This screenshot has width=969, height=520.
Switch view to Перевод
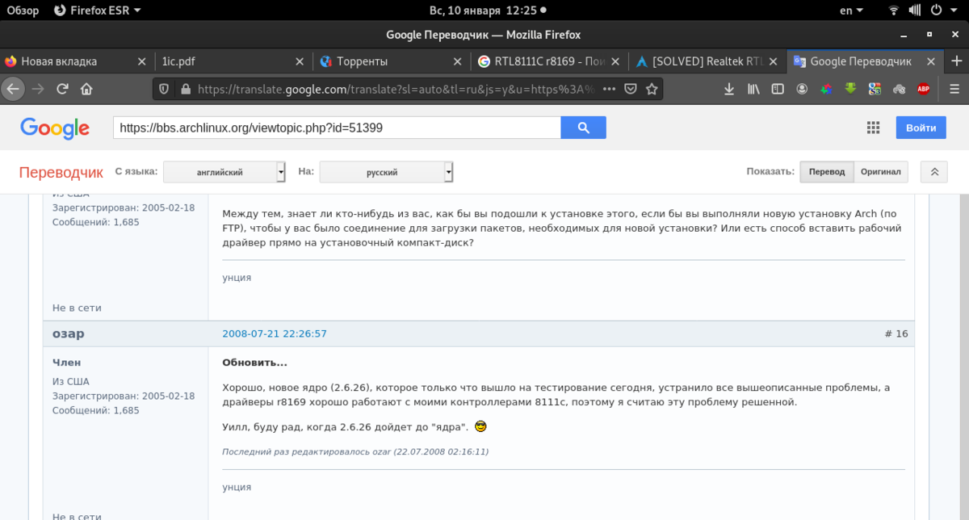pyautogui.click(x=827, y=172)
